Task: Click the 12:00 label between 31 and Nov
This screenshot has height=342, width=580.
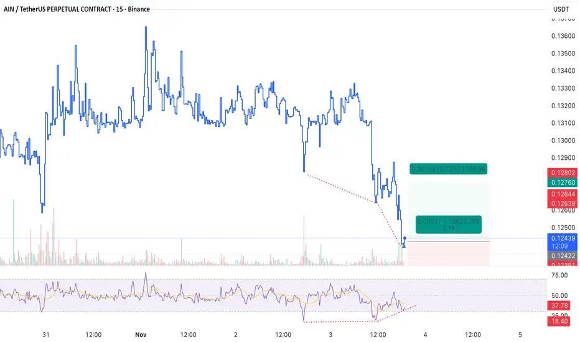Action: [x=93, y=335]
